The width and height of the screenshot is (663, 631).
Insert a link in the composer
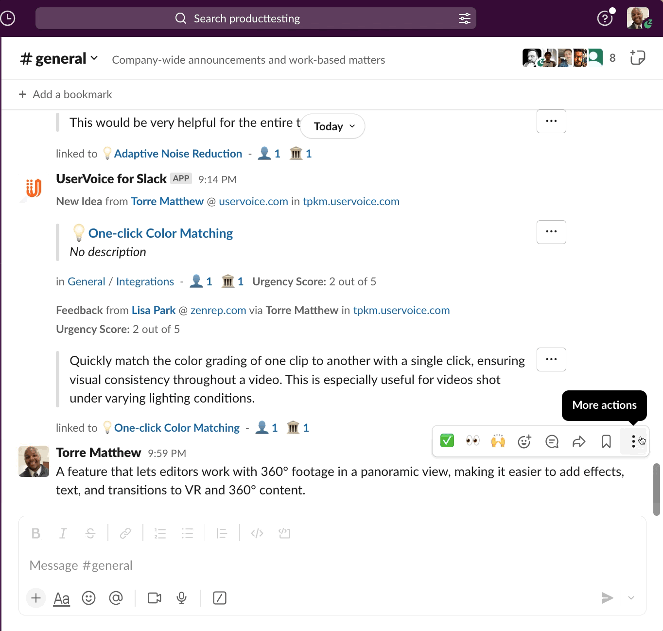pyautogui.click(x=125, y=533)
